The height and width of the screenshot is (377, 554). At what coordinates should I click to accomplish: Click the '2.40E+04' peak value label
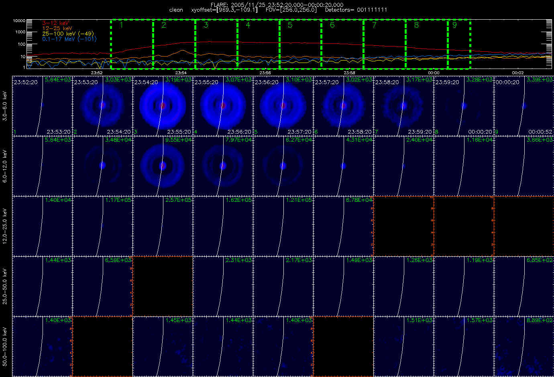click(419, 140)
